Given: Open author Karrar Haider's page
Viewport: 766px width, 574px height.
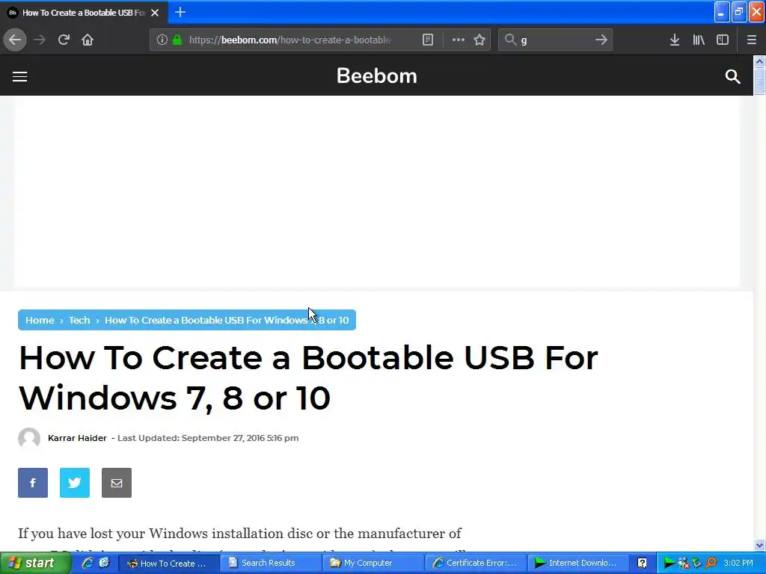Looking at the screenshot, I should (77, 438).
